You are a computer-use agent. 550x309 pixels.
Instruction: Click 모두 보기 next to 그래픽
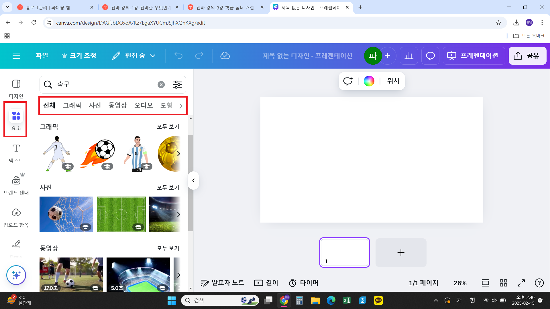point(168,126)
